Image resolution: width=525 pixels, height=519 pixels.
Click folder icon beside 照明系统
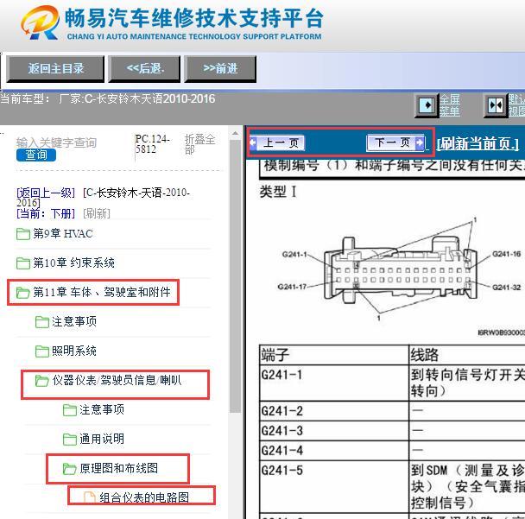(x=42, y=351)
